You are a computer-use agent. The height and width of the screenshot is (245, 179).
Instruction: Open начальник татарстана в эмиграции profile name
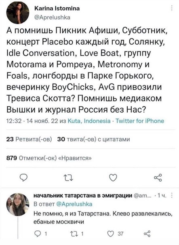coord(83,196)
